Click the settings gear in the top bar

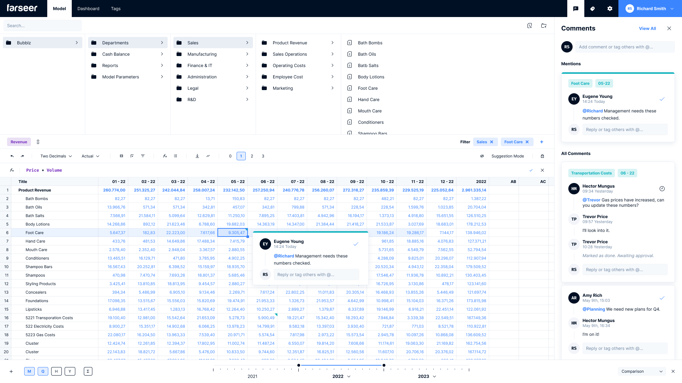[610, 9]
